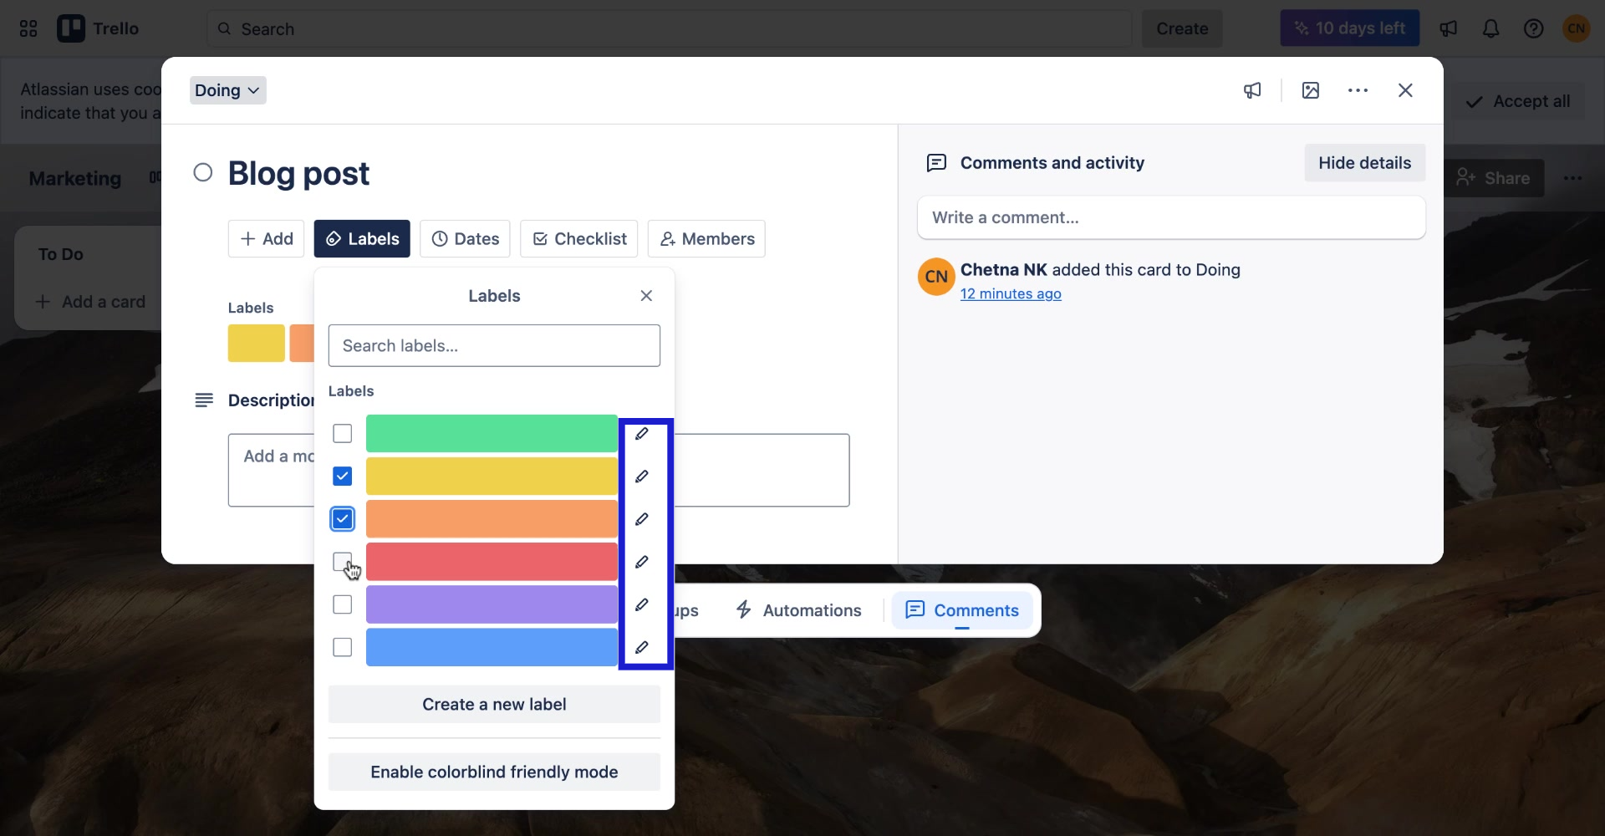Expand the Doing list dropdown

(227, 90)
